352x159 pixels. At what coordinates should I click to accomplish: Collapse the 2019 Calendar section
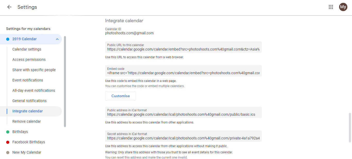pos(57,39)
